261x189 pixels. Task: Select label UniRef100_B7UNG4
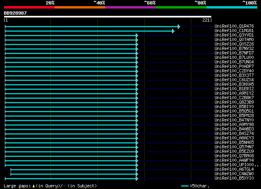(x=234, y=62)
